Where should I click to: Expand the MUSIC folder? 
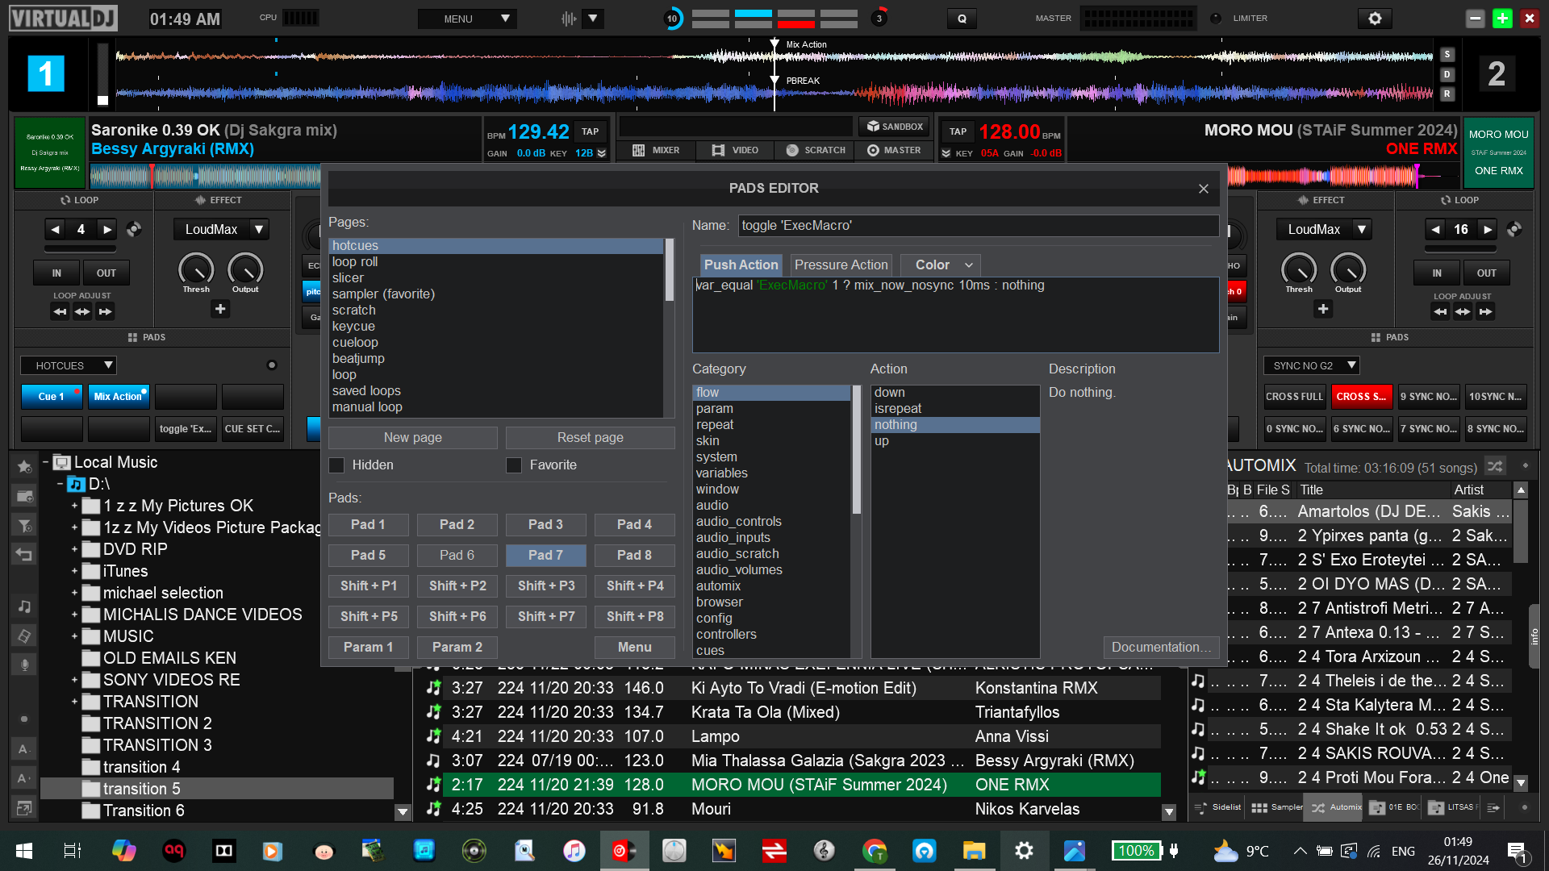click(74, 636)
